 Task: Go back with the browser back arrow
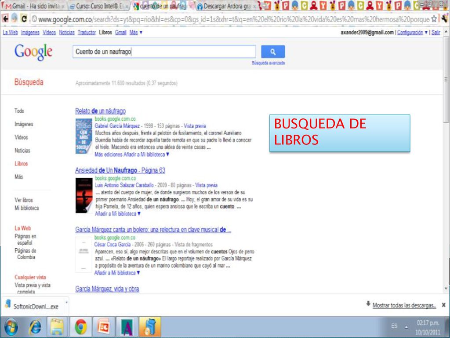click(x=5, y=19)
